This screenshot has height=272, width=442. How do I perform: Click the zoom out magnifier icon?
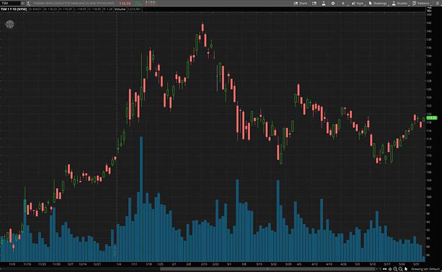[x=401, y=269]
